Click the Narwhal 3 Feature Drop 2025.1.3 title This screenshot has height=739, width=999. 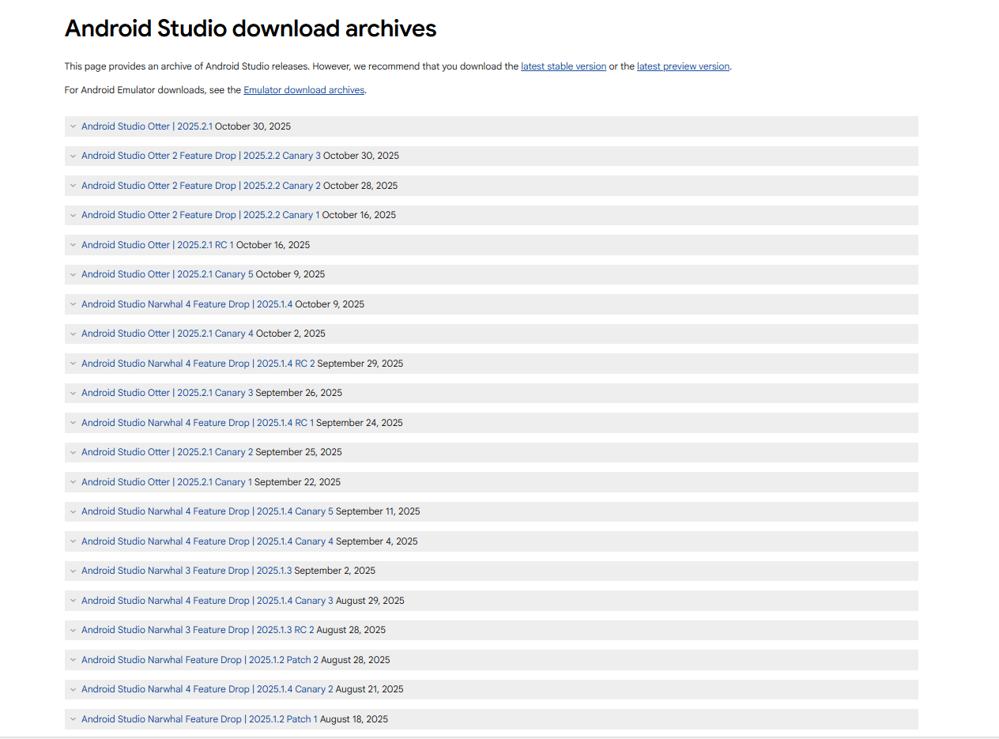coord(187,571)
